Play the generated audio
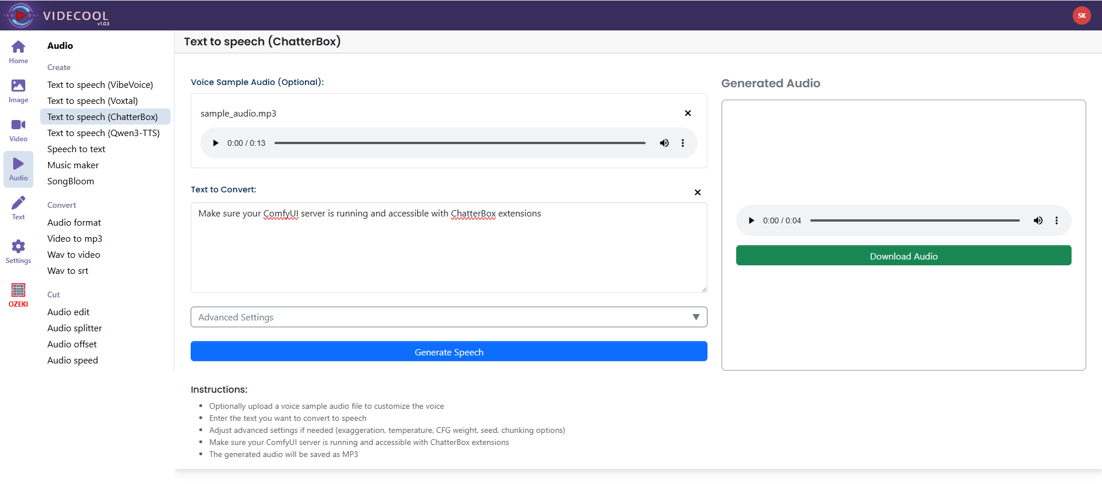Image resolution: width=1102 pixels, height=484 pixels. coord(751,220)
